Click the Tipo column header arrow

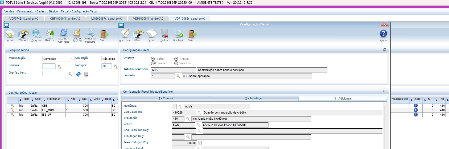[20, 100]
